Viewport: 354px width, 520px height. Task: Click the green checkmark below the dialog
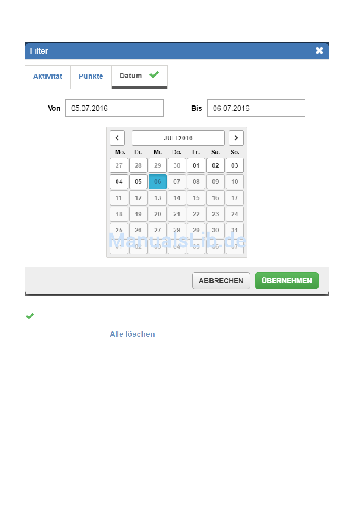30,316
